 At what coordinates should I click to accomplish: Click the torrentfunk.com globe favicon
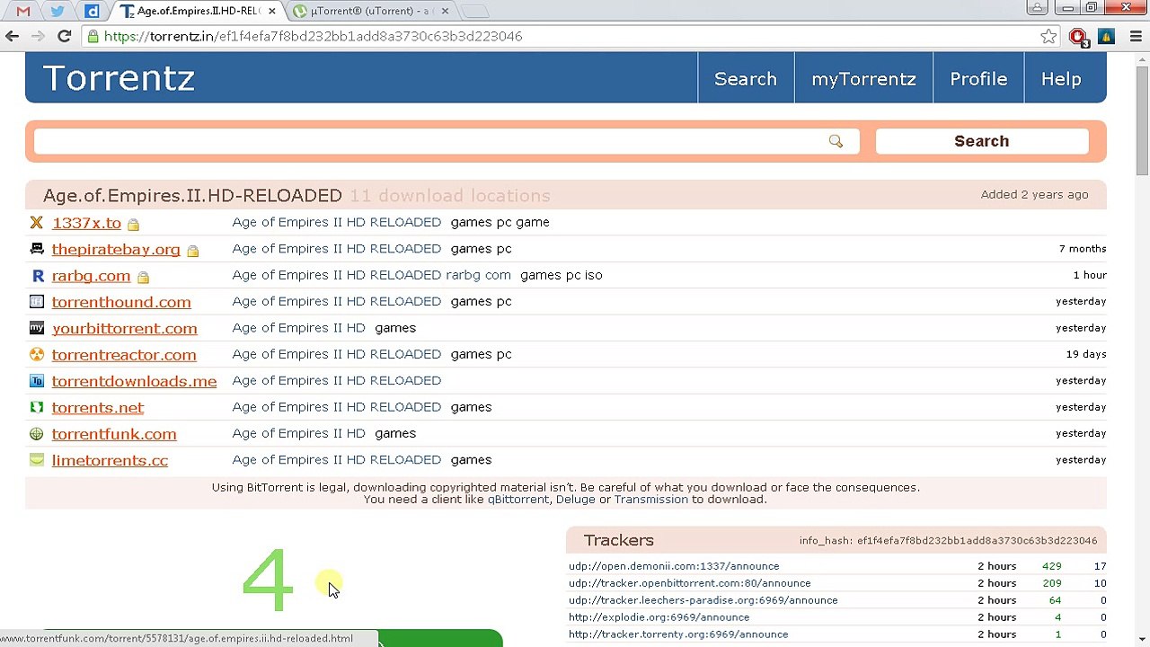point(36,434)
